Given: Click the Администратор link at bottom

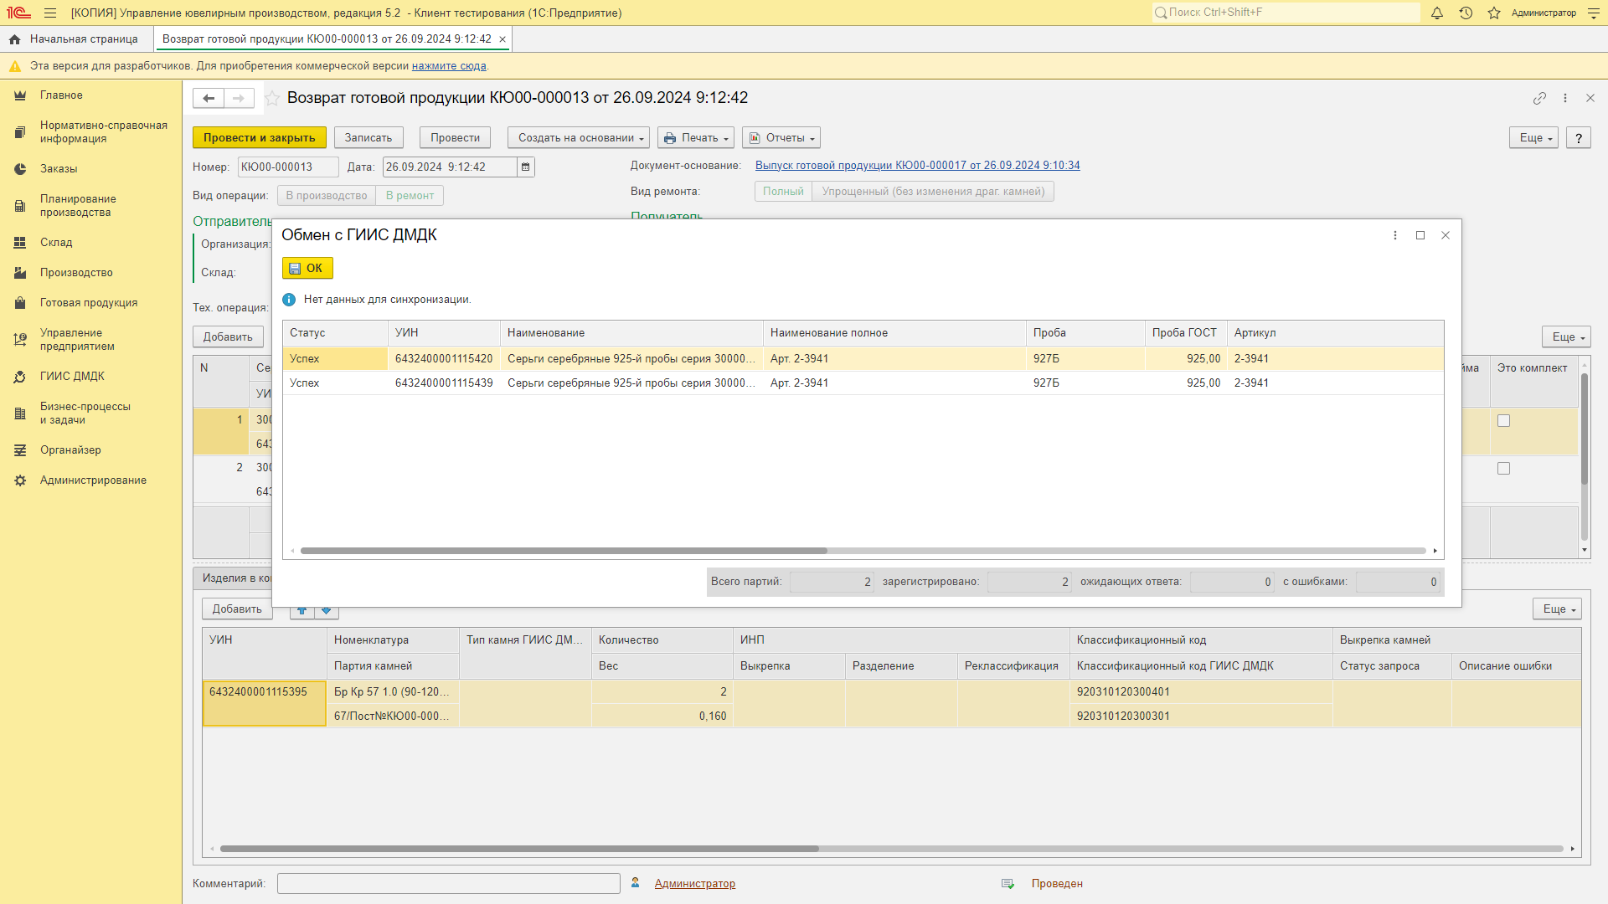Looking at the screenshot, I should tap(695, 884).
